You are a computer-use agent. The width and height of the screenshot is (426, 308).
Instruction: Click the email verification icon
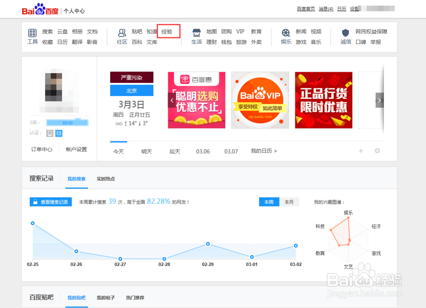59,133
